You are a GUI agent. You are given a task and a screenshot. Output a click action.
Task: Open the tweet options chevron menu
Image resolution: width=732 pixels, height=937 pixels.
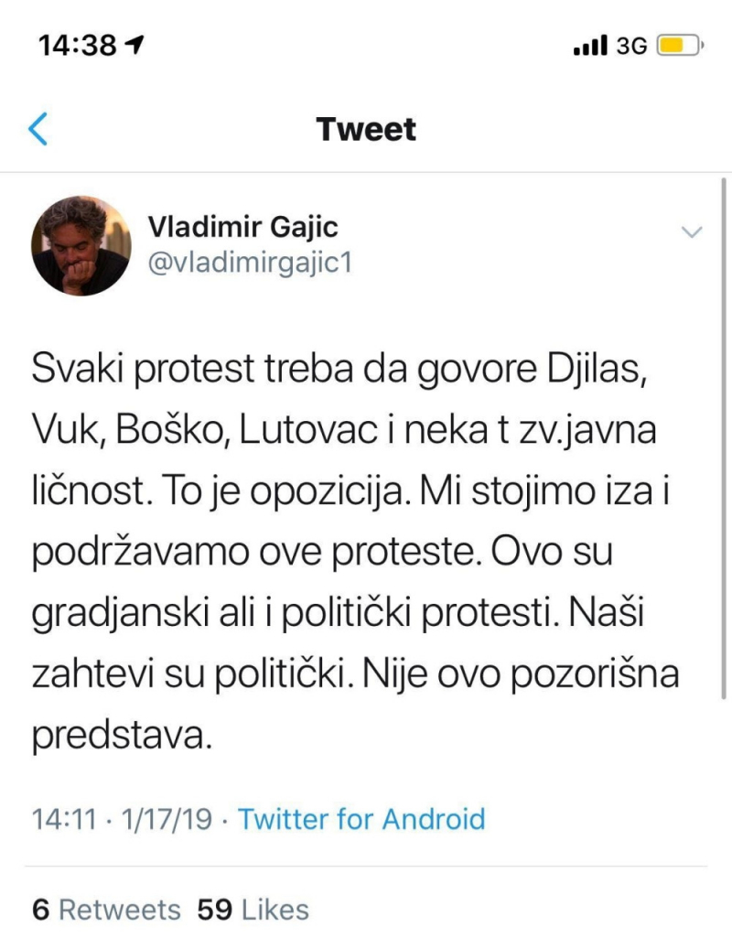point(693,232)
